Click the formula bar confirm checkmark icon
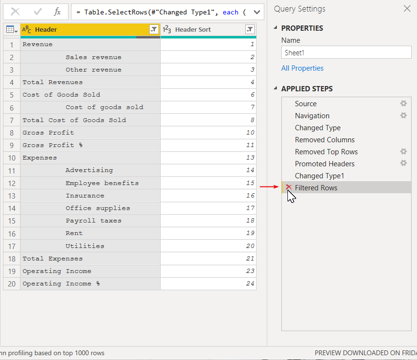This screenshot has width=417, height=360. click(x=37, y=12)
